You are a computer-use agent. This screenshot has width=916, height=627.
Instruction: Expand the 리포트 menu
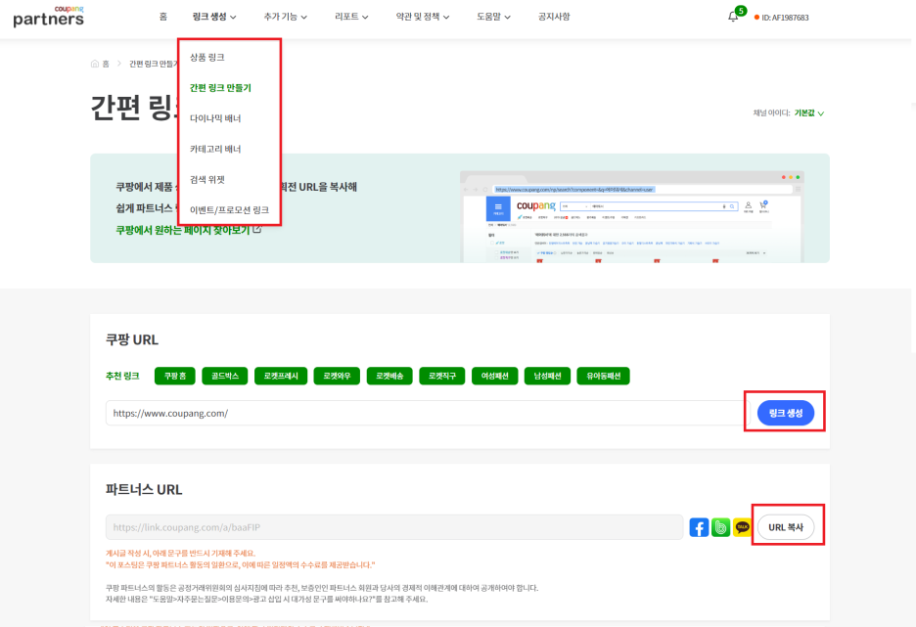click(x=351, y=17)
